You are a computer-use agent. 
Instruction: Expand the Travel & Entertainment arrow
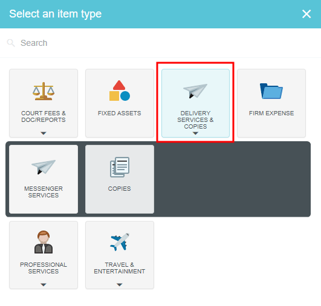[x=120, y=284]
